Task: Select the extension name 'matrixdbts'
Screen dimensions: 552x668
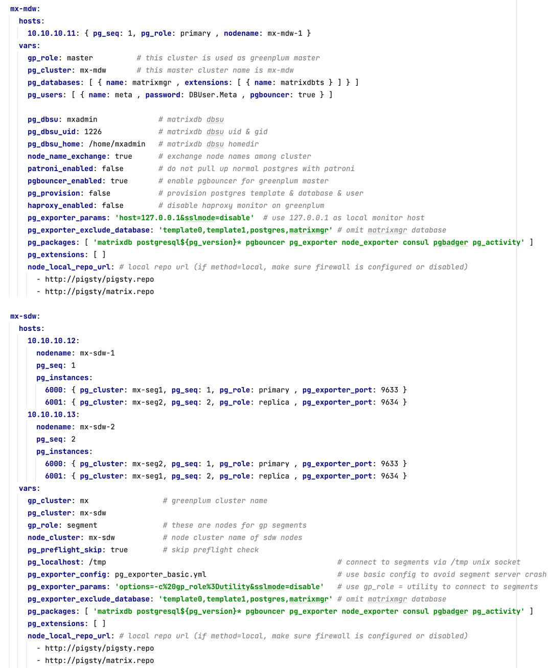Action: coord(302,82)
